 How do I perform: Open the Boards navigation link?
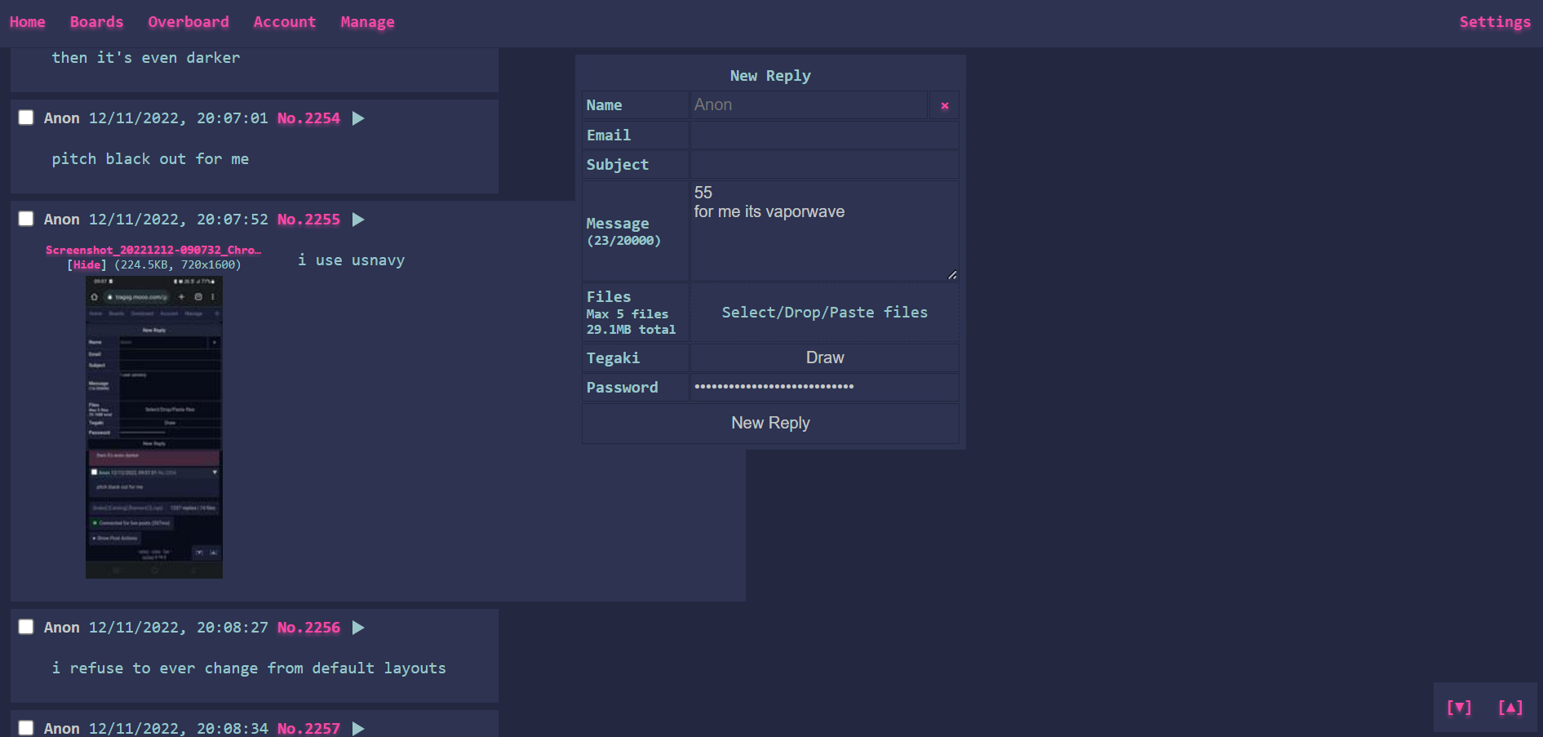[x=96, y=22]
